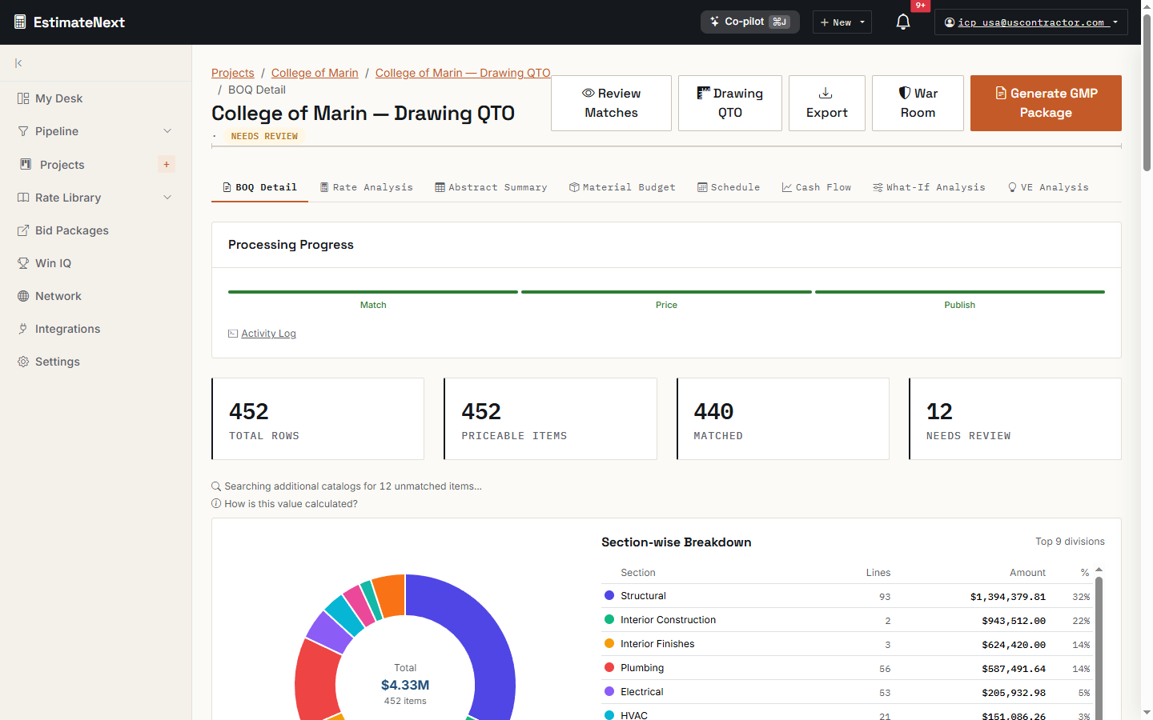
Task: Click the Activity Log terminal icon
Action: (233, 334)
